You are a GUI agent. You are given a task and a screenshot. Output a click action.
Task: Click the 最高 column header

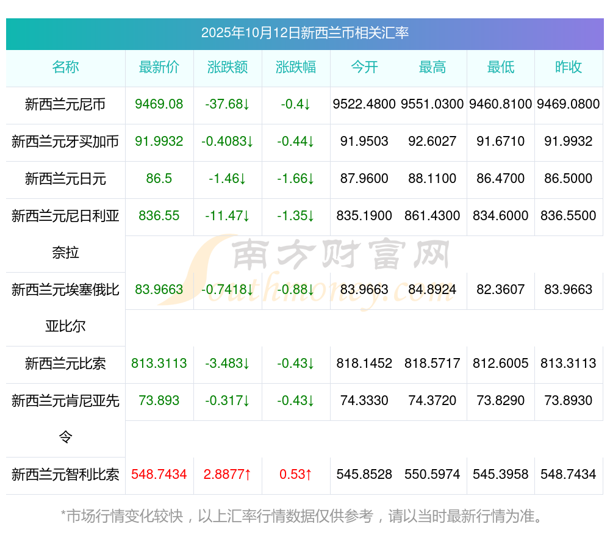coord(432,67)
